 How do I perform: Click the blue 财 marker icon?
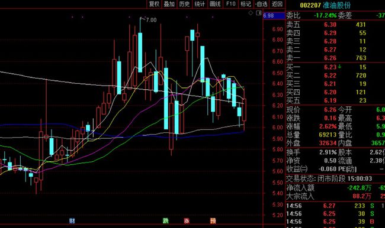coord(72,221)
